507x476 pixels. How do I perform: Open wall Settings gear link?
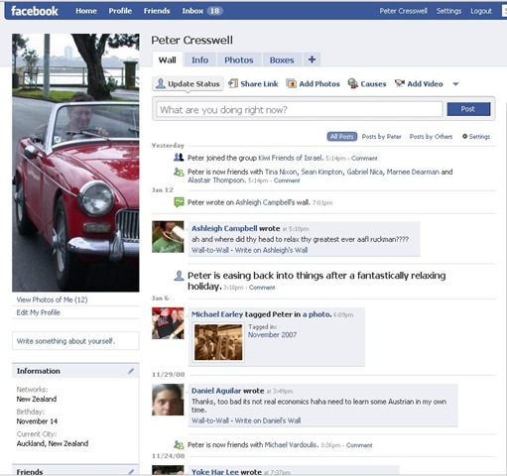(476, 137)
